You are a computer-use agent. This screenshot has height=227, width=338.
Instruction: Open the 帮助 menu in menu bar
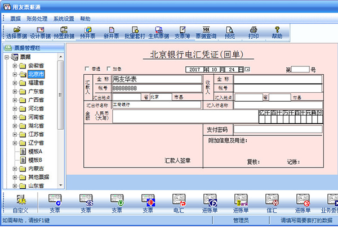point(85,19)
